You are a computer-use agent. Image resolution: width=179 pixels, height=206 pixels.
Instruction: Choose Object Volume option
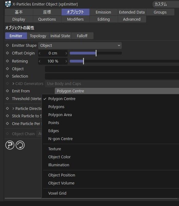coord(110,183)
